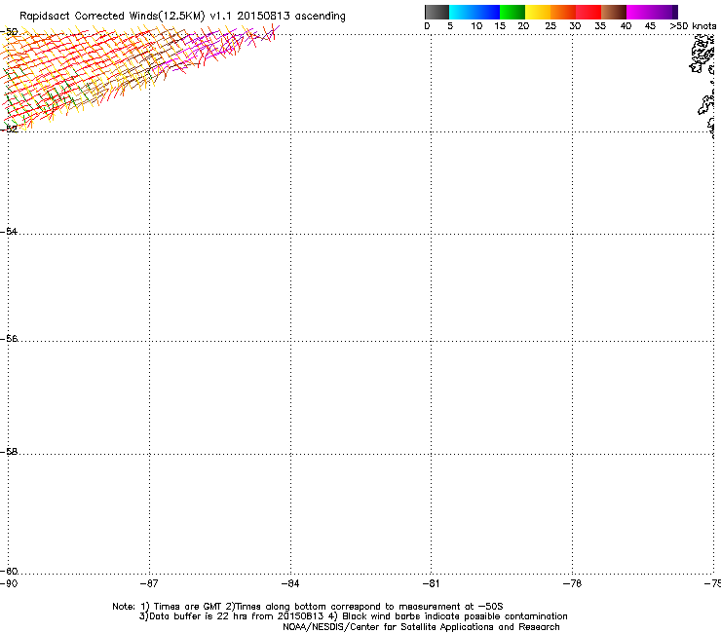This screenshot has width=721, height=633.
Task: Click the latitude label -56
Action: point(9,338)
